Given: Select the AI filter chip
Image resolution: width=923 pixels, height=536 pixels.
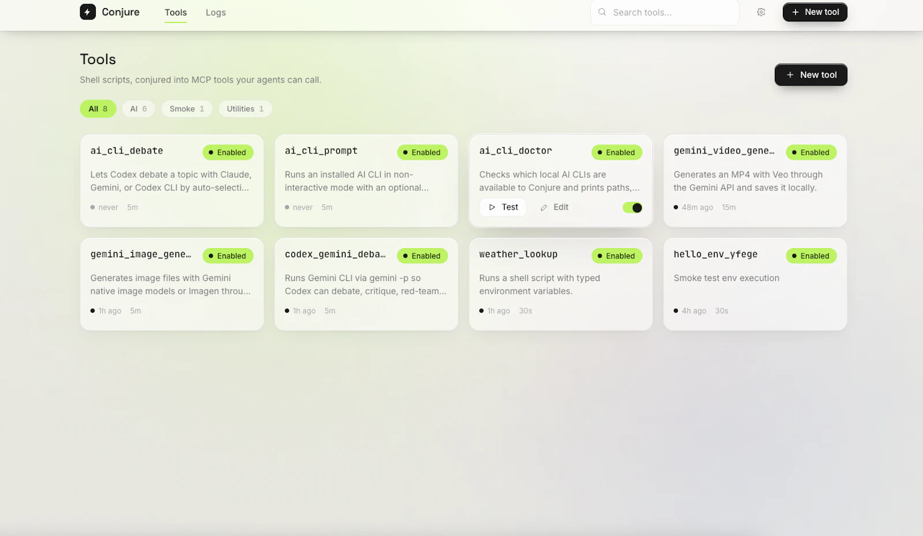Looking at the screenshot, I should 138,108.
